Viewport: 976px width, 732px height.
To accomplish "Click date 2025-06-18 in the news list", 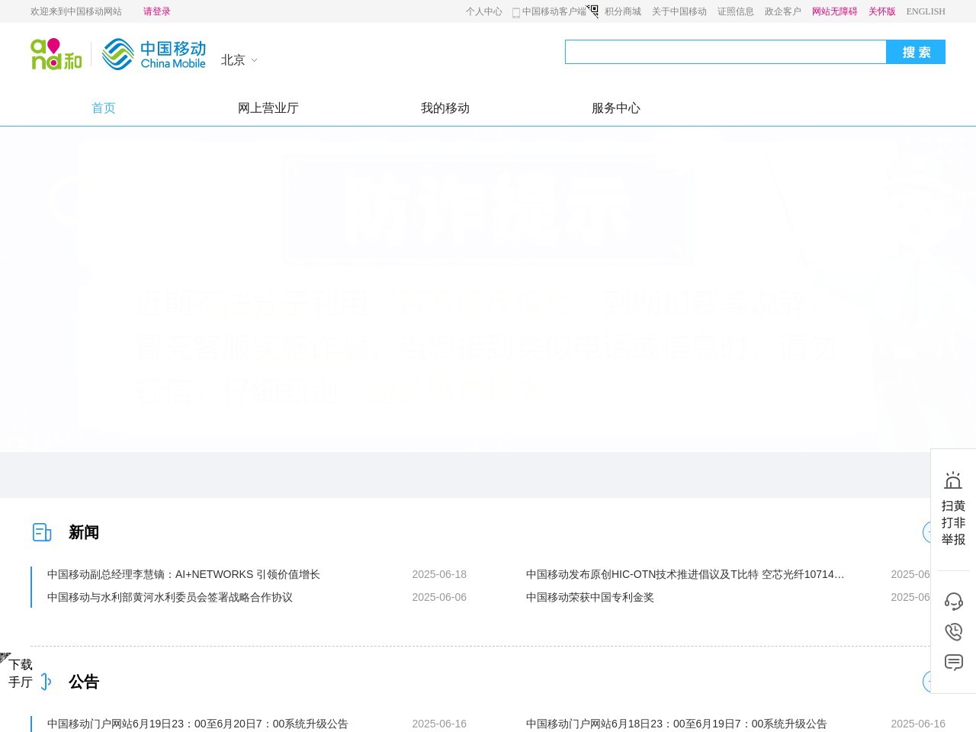I will point(439,574).
